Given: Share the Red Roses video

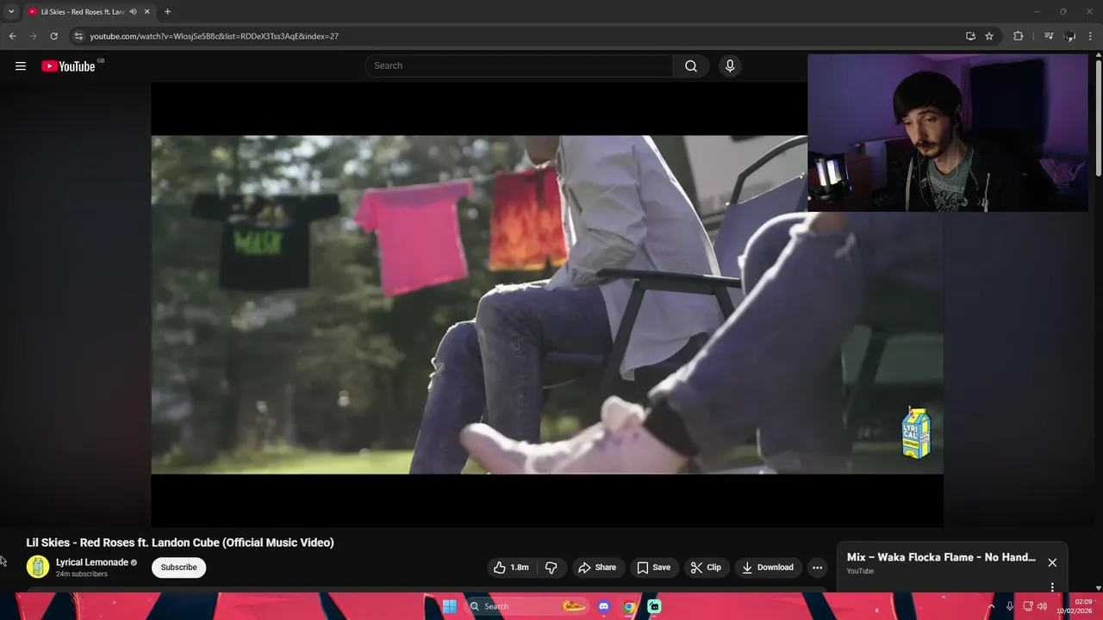Looking at the screenshot, I should pyautogui.click(x=597, y=567).
